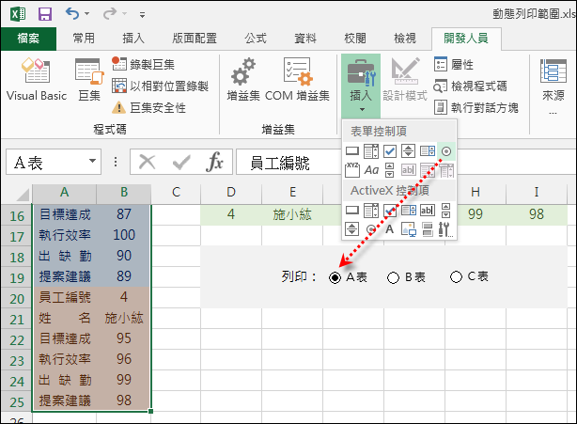
Task: Open the 增益集 add-ins gear icon
Action: 242,71
